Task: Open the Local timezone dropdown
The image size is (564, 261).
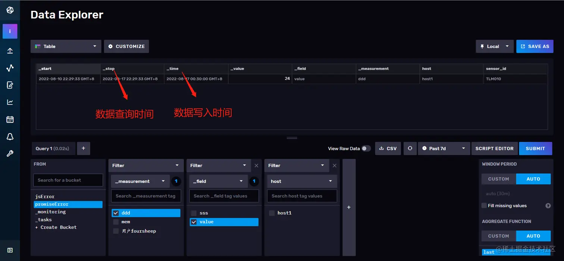Action: (495, 46)
